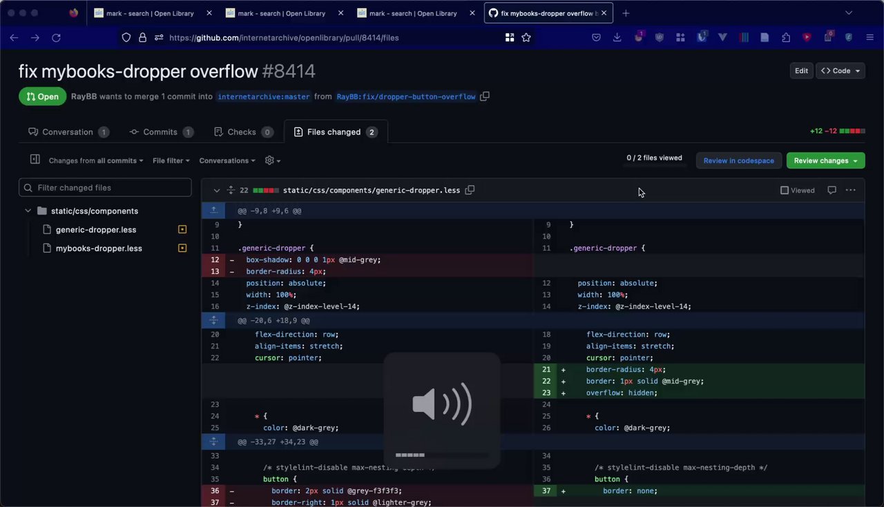This screenshot has height=507, width=884.
Task: Click the files viewed progress bar
Action: tap(654, 166)
